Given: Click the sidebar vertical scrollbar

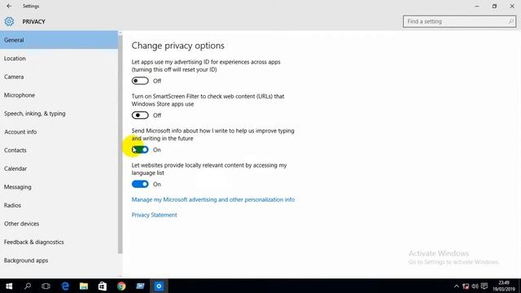Looking at the screenshot, I should [x=120, y=145].
